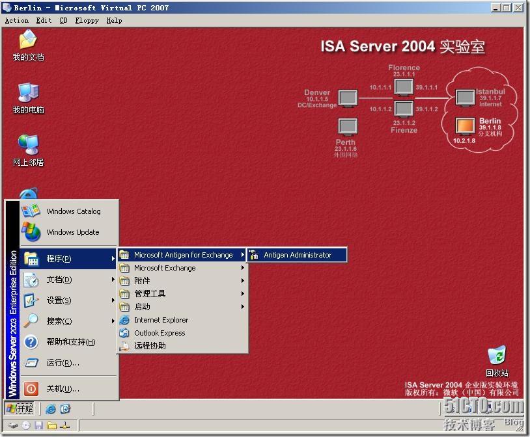Select Microsoft Exchange program group
The height and width of the screenshot is (437, 530).
pyautogui.click(x=182, y=268)
